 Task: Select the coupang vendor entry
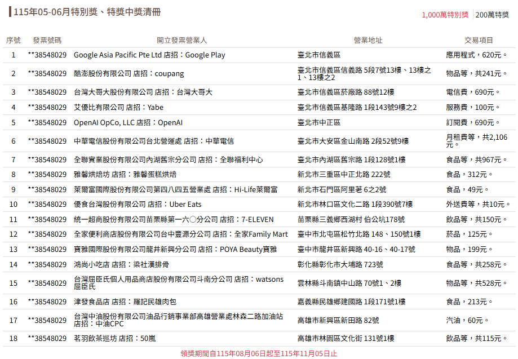pos(129,74)
